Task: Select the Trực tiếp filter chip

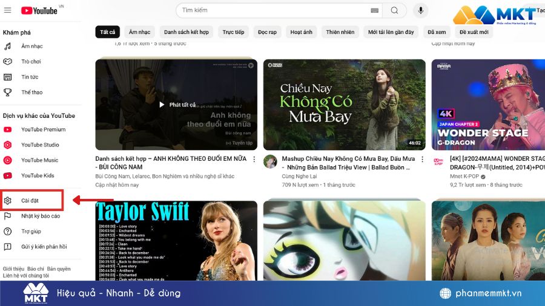Action: coord(233,32)
